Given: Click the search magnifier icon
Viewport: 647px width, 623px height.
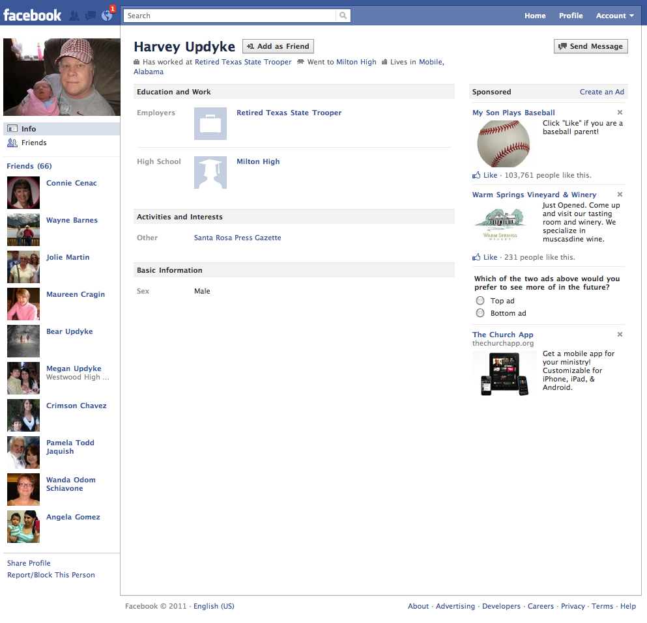Looking at the screenshot, I should tap(343, 16).
